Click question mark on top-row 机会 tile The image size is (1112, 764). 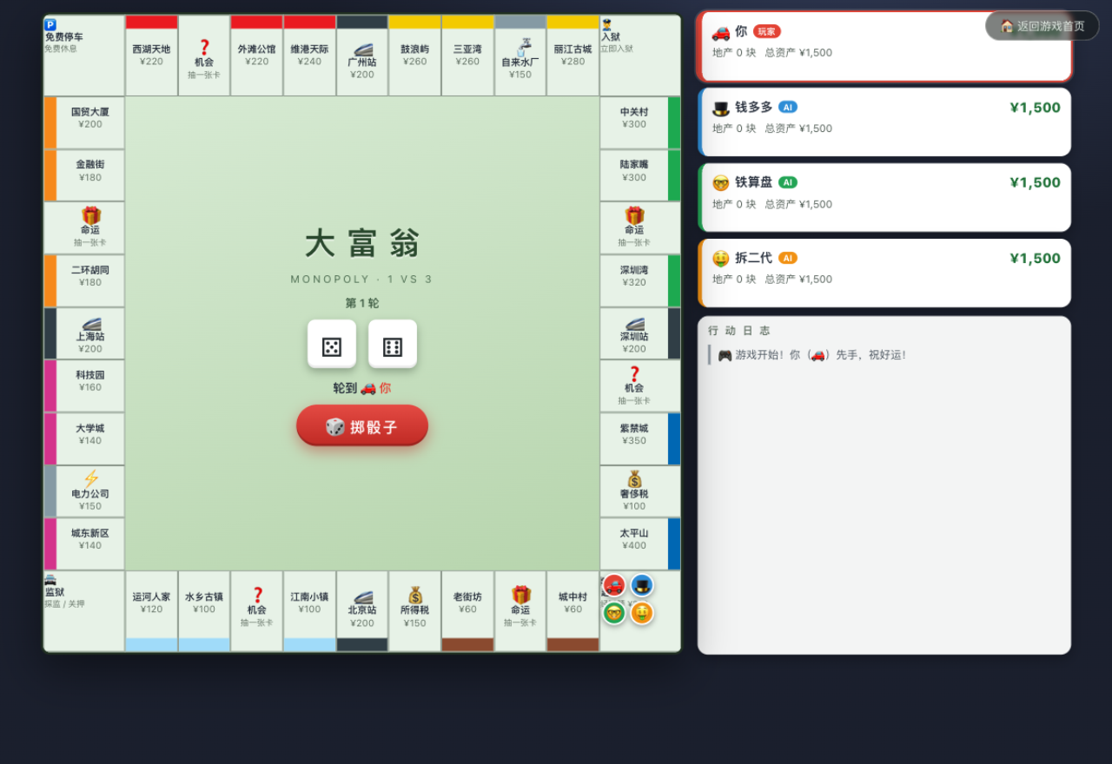point(204,47)
